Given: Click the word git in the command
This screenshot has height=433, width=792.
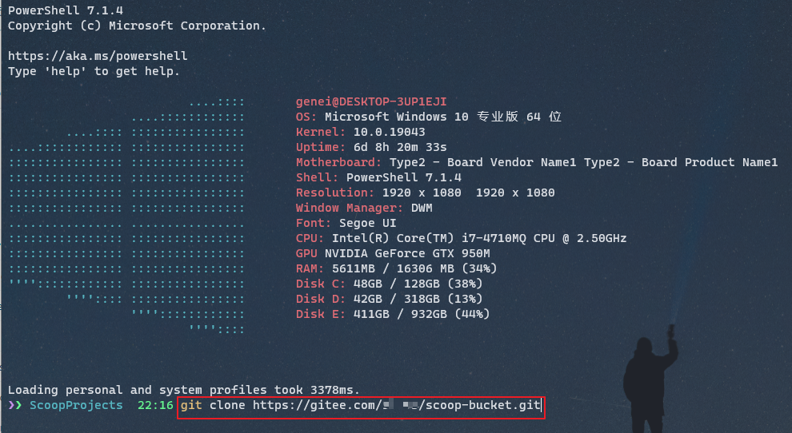Looking at the screenshot, I should pos(191,405).
